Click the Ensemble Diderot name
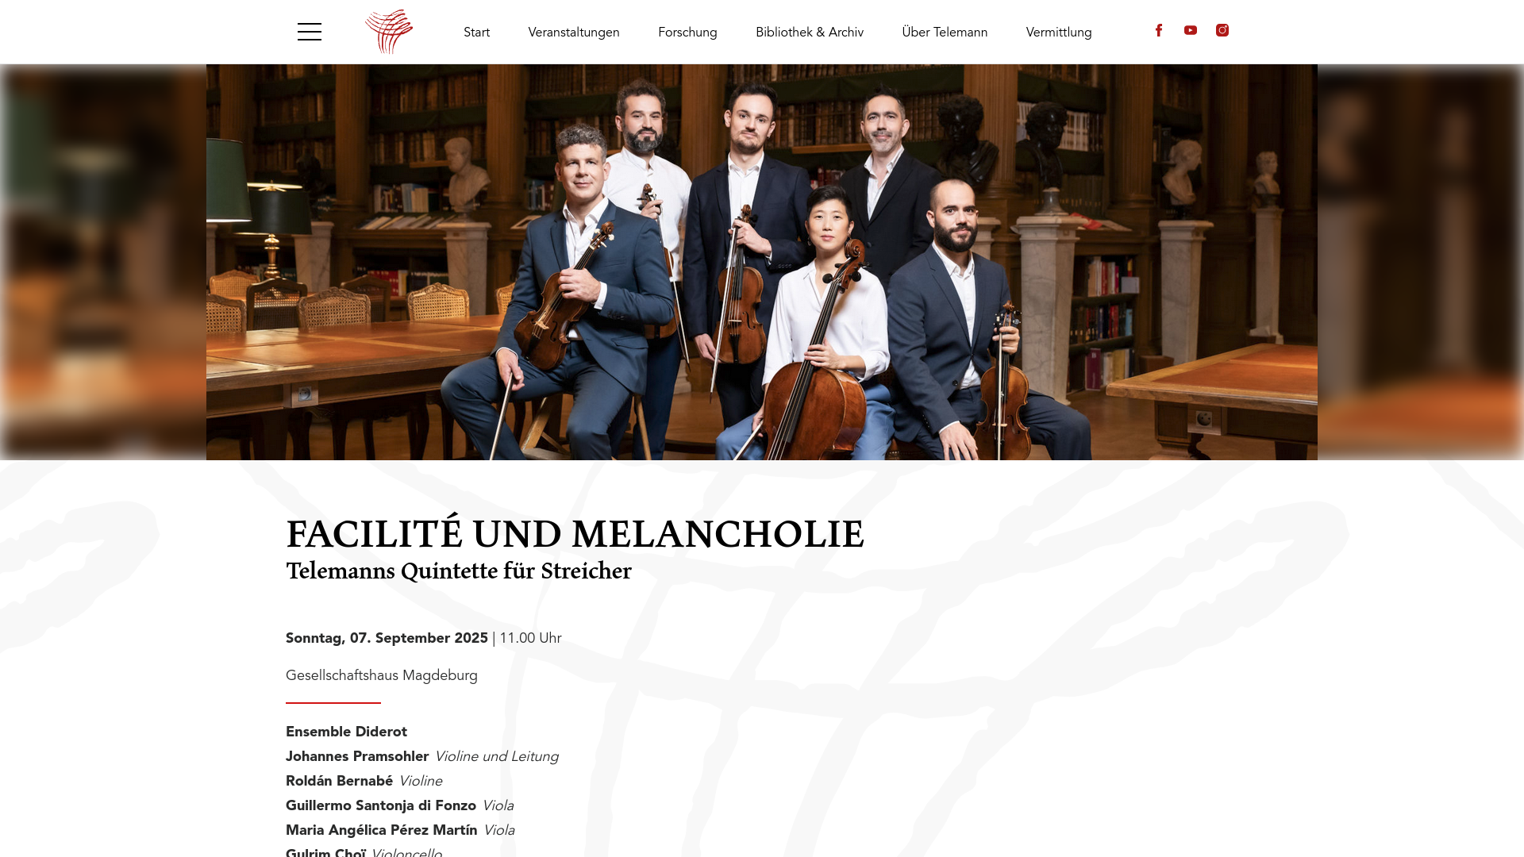 pos(346,732)
